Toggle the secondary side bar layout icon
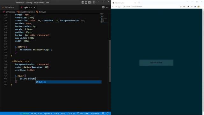The image size is (204, 115). coord(90,2)
